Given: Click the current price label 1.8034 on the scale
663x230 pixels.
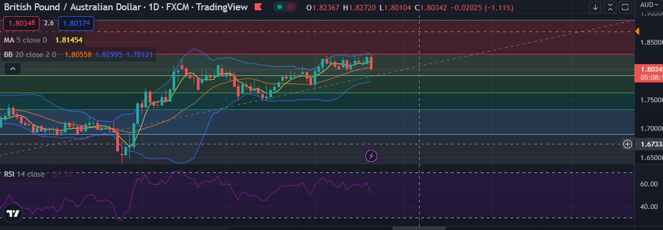Looking at the screenshot, I should [649, 69].
